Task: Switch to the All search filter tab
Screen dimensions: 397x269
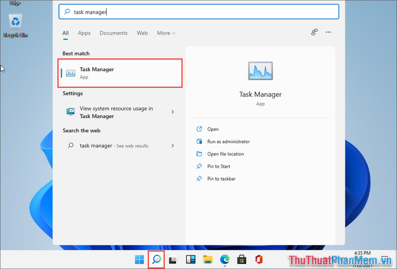Action: click(x=65, y=33)
